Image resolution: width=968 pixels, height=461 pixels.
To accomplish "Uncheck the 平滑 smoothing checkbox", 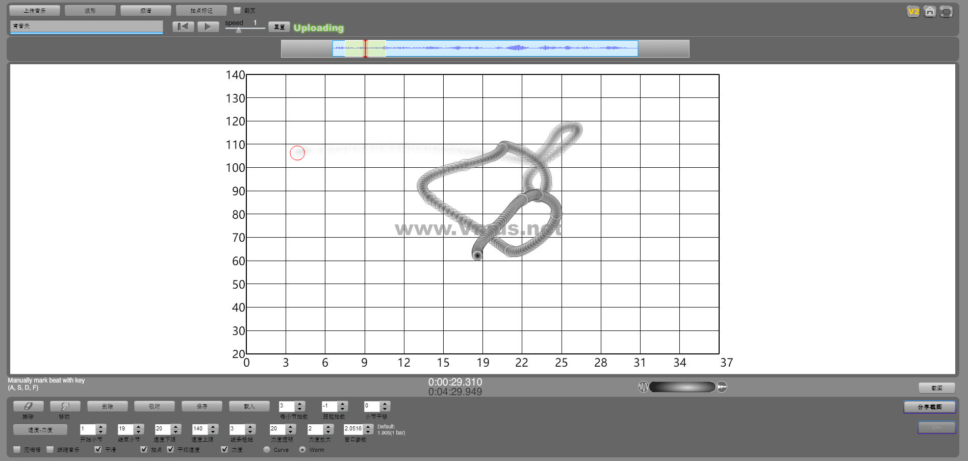I will 98,449.
